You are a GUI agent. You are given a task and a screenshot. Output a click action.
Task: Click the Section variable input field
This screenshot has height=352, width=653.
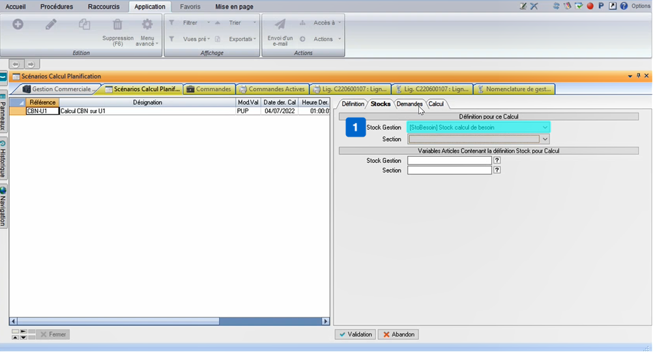pyautogui.click(x=449, y=170)
